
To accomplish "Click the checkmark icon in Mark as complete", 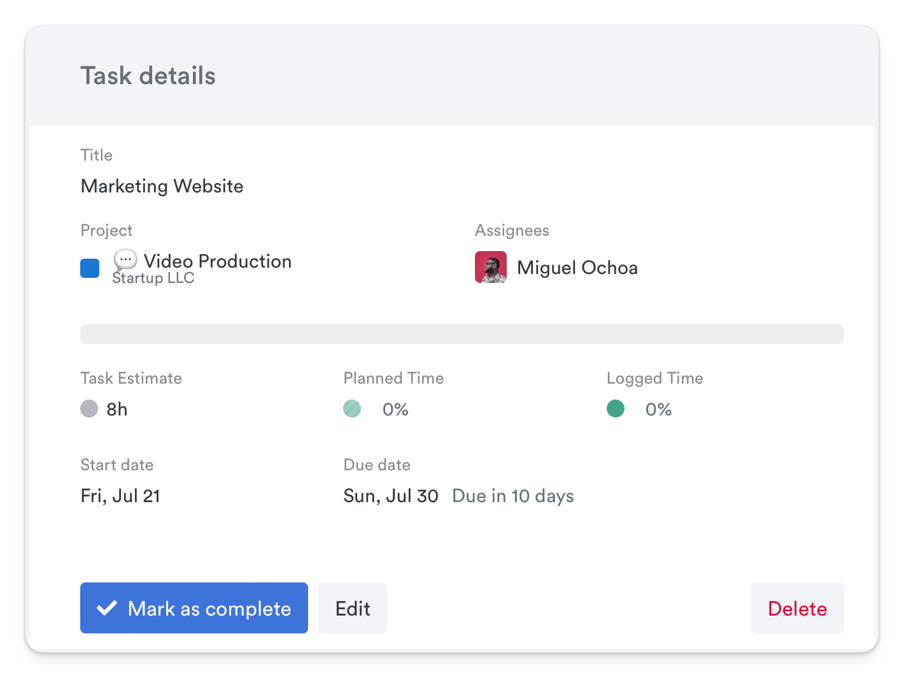I will click(107, 608).
